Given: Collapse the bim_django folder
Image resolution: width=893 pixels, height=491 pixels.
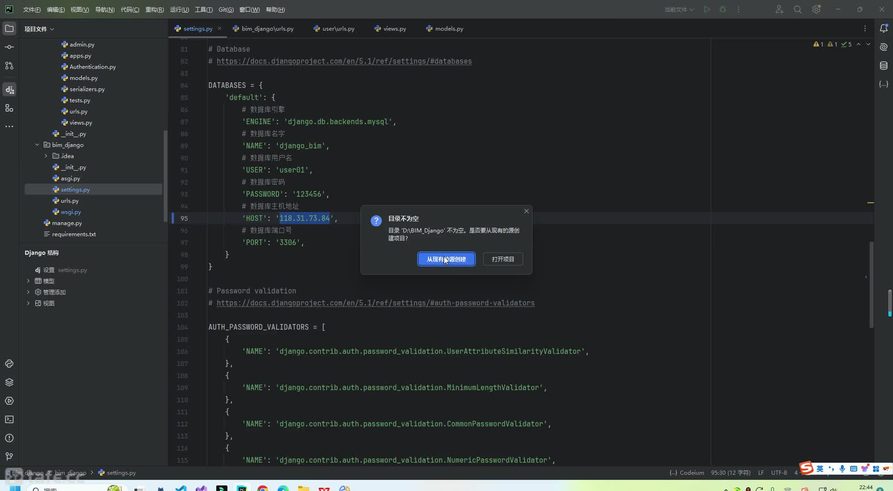Looking at the screenshot, I should pyautogui.click(x=37, y=145).
